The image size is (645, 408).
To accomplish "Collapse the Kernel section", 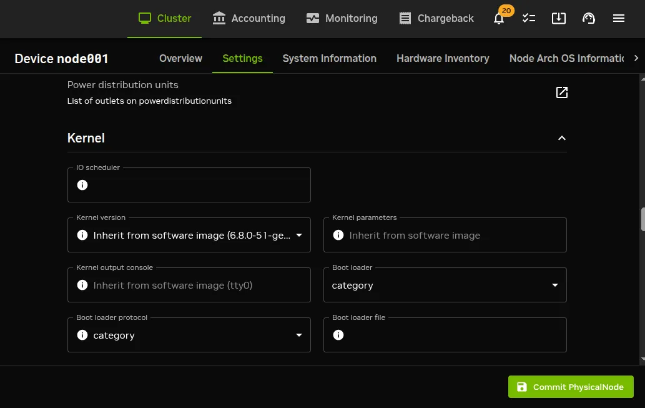I will (562, 138).
